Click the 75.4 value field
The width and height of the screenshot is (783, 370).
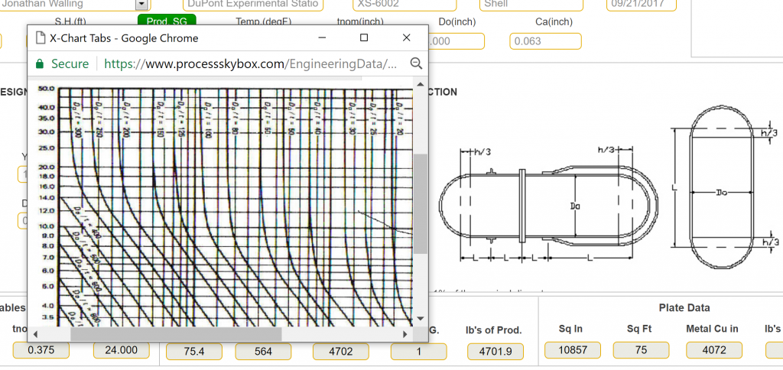[193, 351]
